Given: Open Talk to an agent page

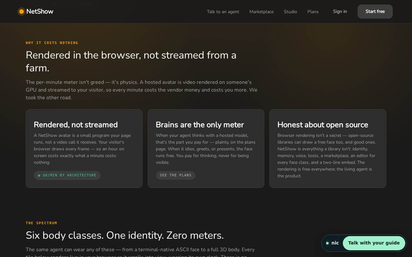Looking at the screenshot, I should click(x=223, y=12).
